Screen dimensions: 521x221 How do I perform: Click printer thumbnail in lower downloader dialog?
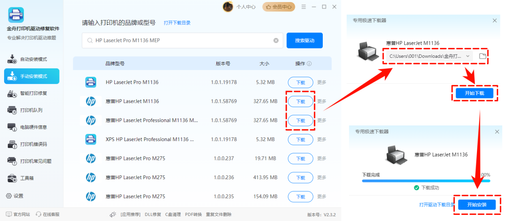(397, 155)
